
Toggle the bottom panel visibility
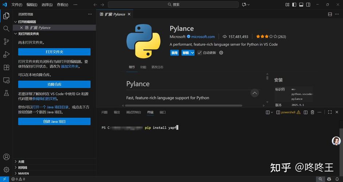click(301, 5)
